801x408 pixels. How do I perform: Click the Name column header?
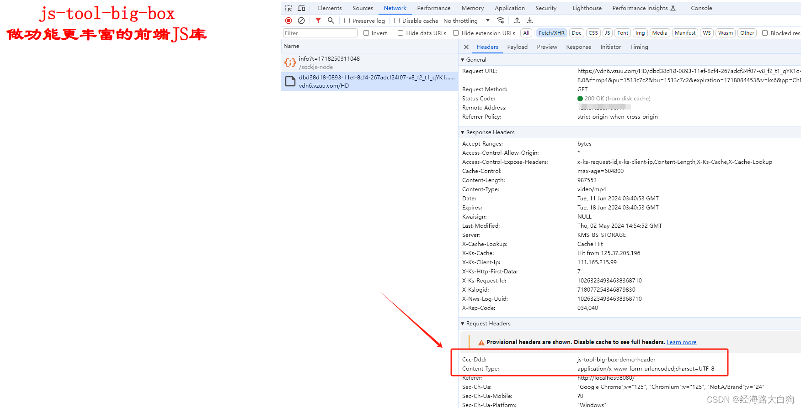pyautogui.click(x=369, y=46)
